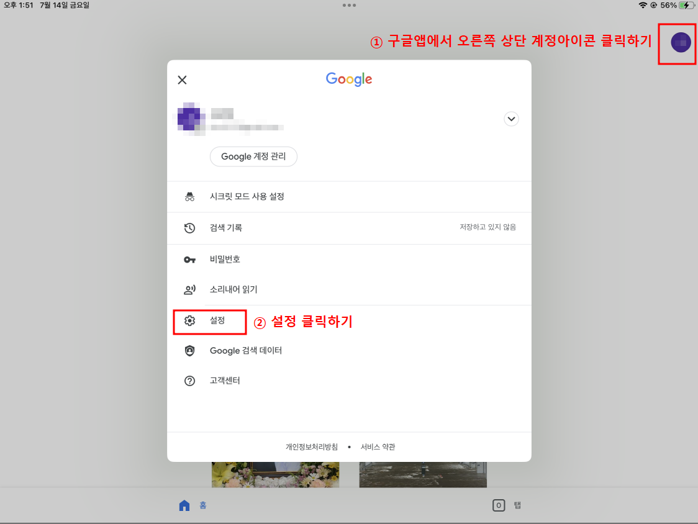The height and width of the screenshot is (524, 698).
Task: Open 검색 기록 entry
Action: tap(225, 228)
